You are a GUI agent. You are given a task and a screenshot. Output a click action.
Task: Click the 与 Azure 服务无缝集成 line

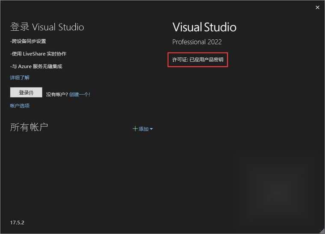36,67
